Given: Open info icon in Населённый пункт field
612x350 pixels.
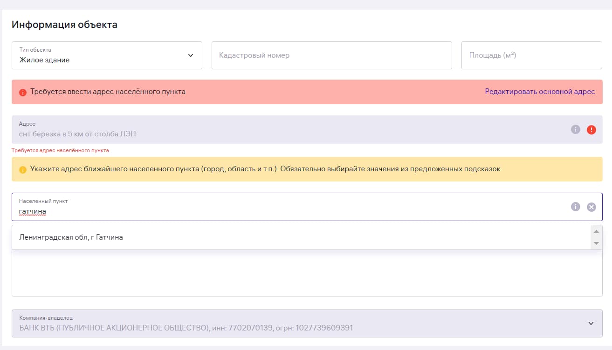Looking at the screenshot, I should point(576,207).
